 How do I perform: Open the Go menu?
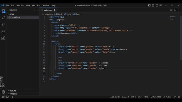coord(34,5)
